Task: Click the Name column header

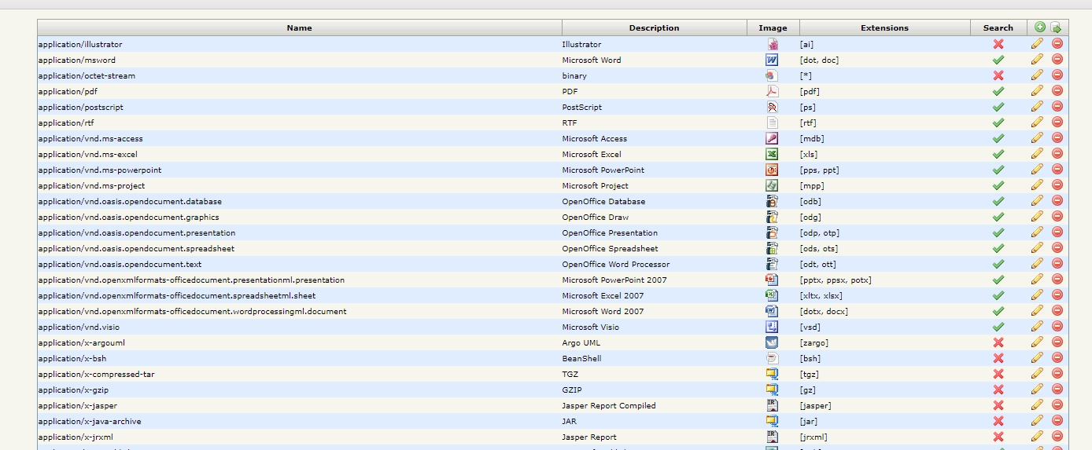Action: (299, 27)
